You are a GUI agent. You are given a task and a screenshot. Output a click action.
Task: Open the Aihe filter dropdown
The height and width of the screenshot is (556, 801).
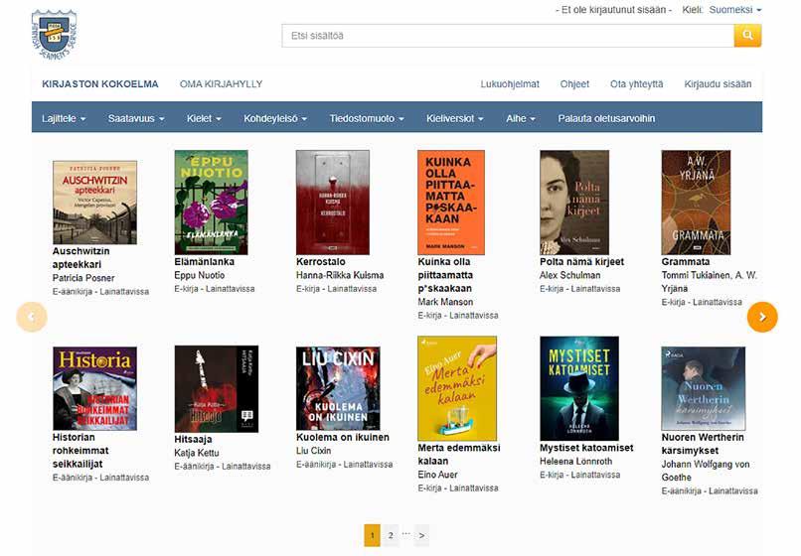coord(521,118)
